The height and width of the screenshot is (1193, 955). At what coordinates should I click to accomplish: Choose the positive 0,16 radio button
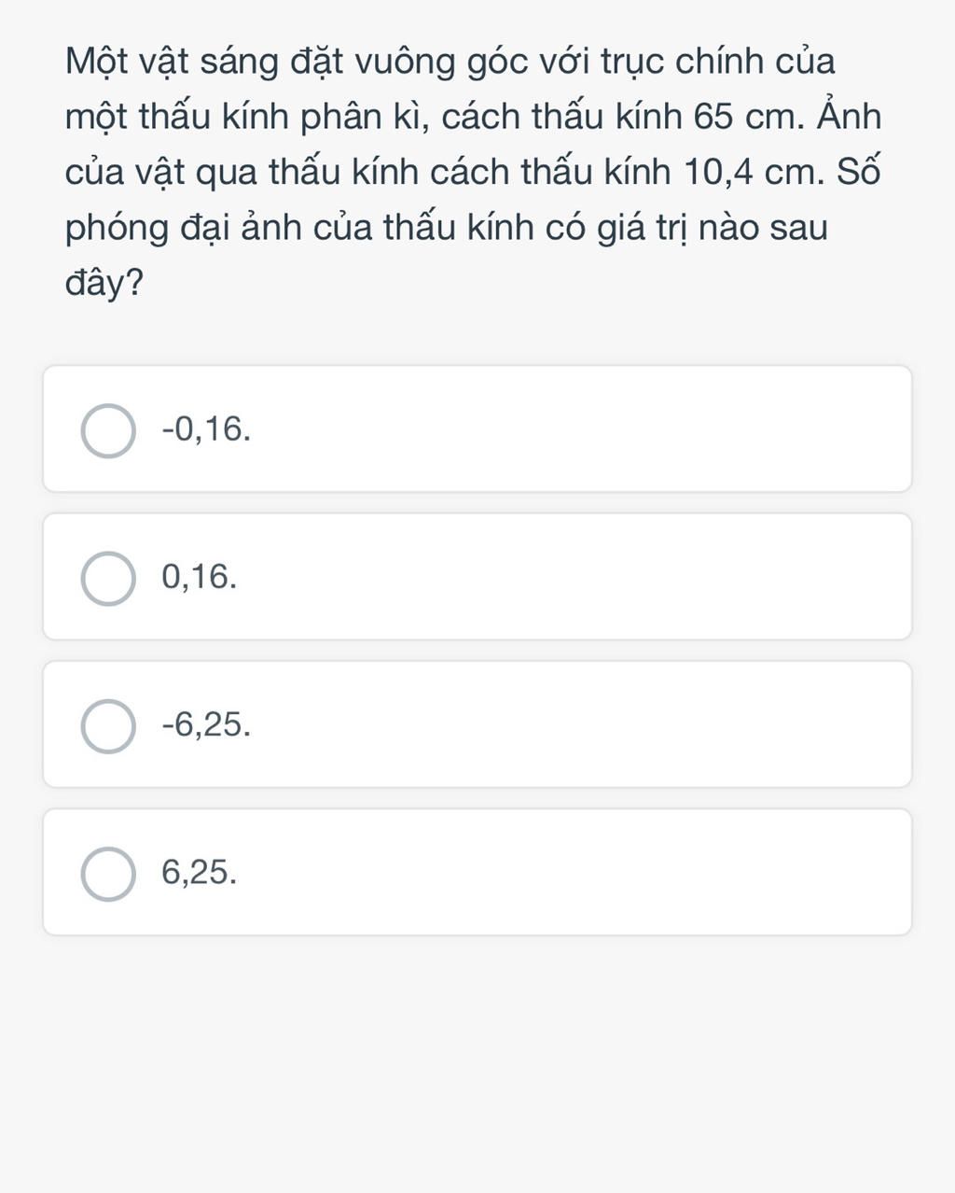(x=108, y=579)
